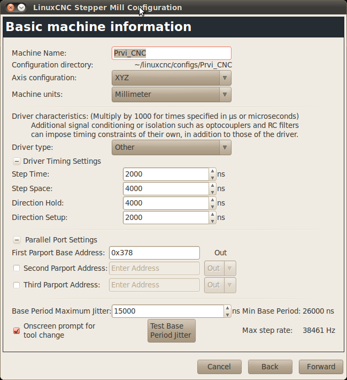Click the Direction Setup value field
This screenshot has height=380, width=347.
point(166,217)
